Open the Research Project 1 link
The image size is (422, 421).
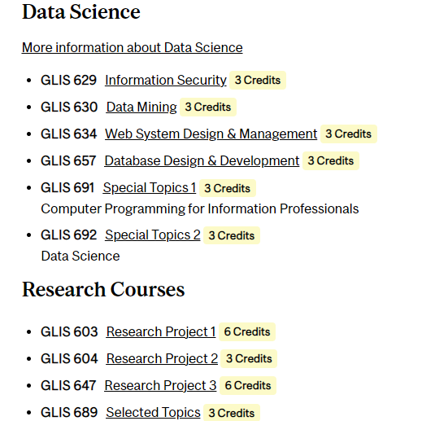pyautogui.click(x=161, y=332)
